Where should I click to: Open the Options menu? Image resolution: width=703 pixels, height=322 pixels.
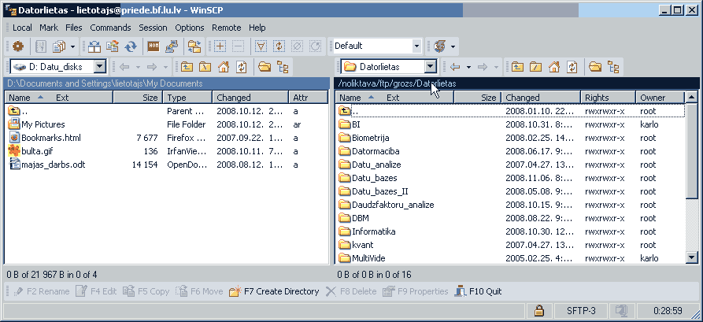tap(189, 28)
